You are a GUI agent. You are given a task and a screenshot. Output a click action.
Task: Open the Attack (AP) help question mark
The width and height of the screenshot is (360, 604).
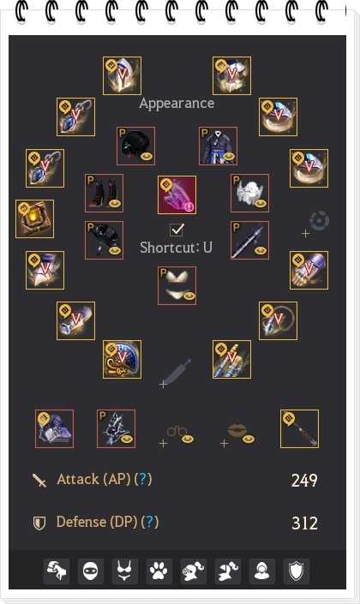(143, 480)
